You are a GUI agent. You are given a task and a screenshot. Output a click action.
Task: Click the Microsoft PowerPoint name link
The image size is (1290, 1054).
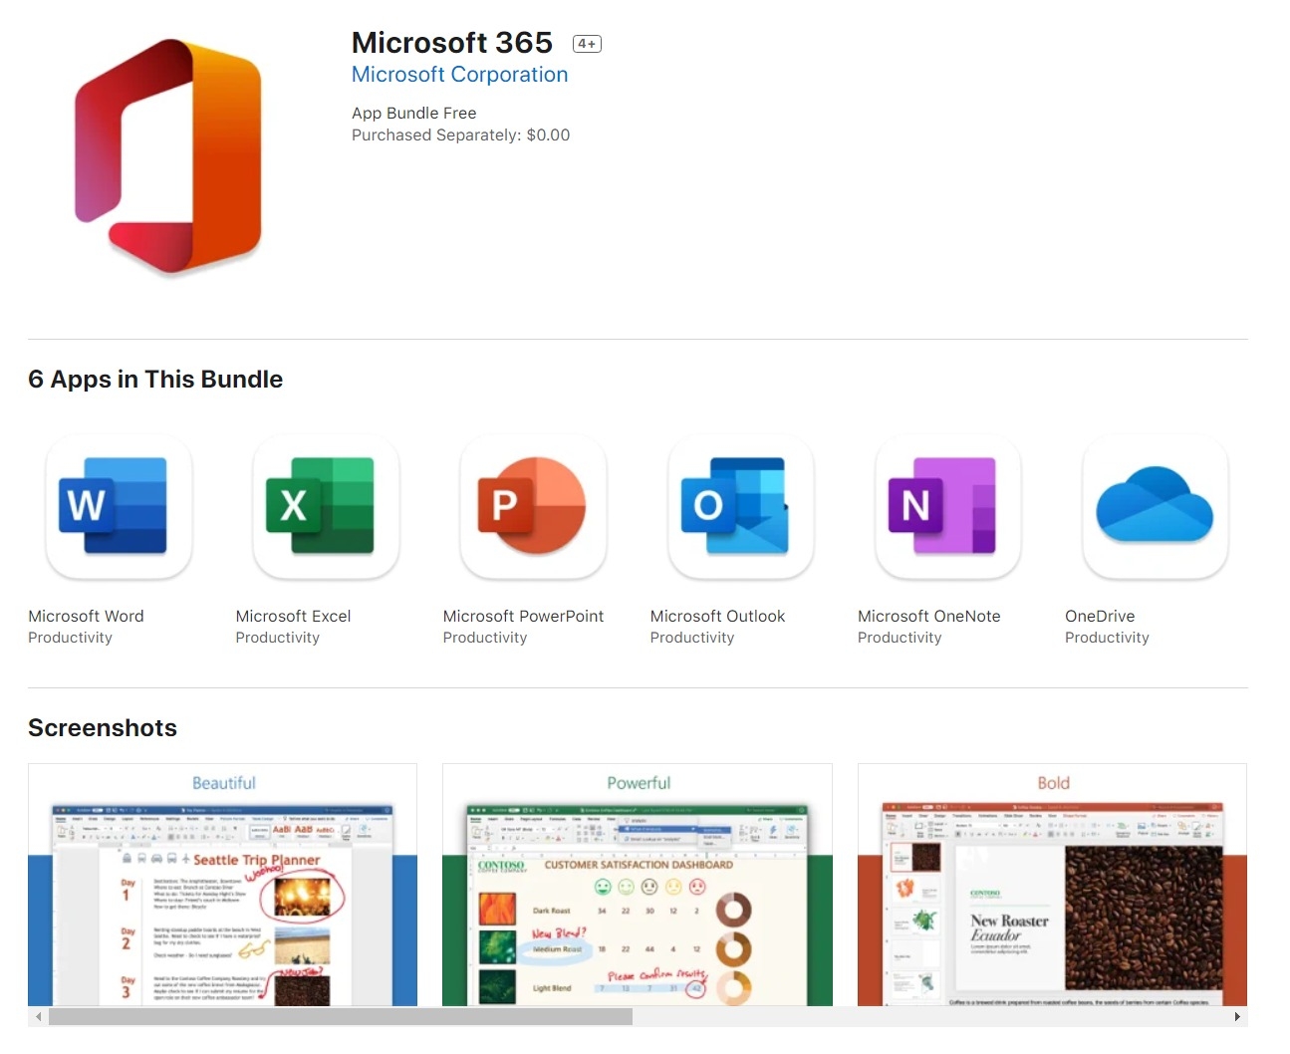[x=523, y=616]
